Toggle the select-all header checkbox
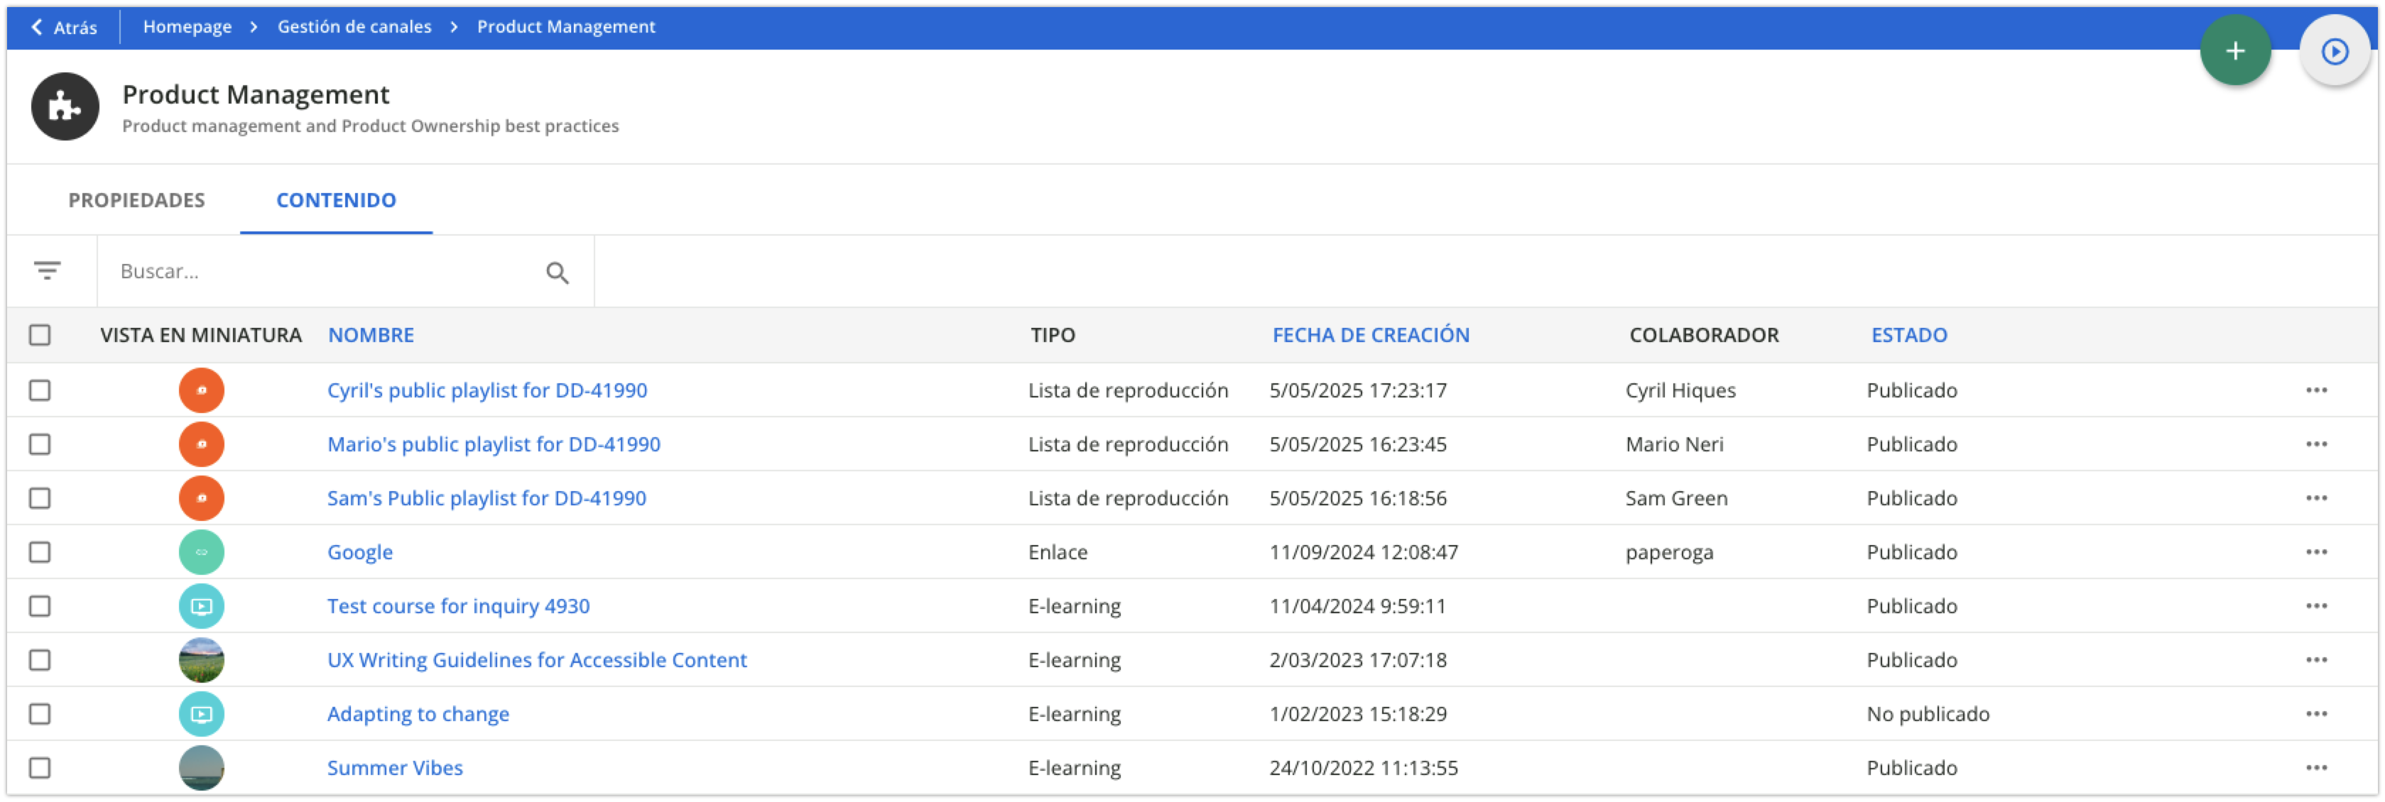 click(40, 335)
